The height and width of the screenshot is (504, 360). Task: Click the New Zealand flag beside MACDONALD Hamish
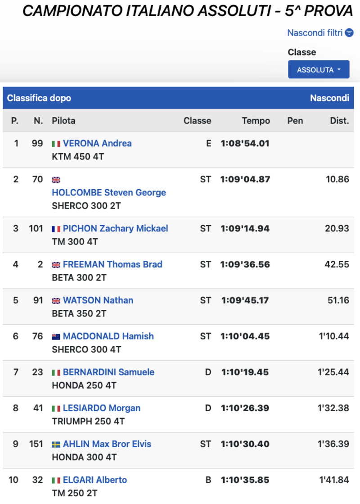(x=56, y=336)
